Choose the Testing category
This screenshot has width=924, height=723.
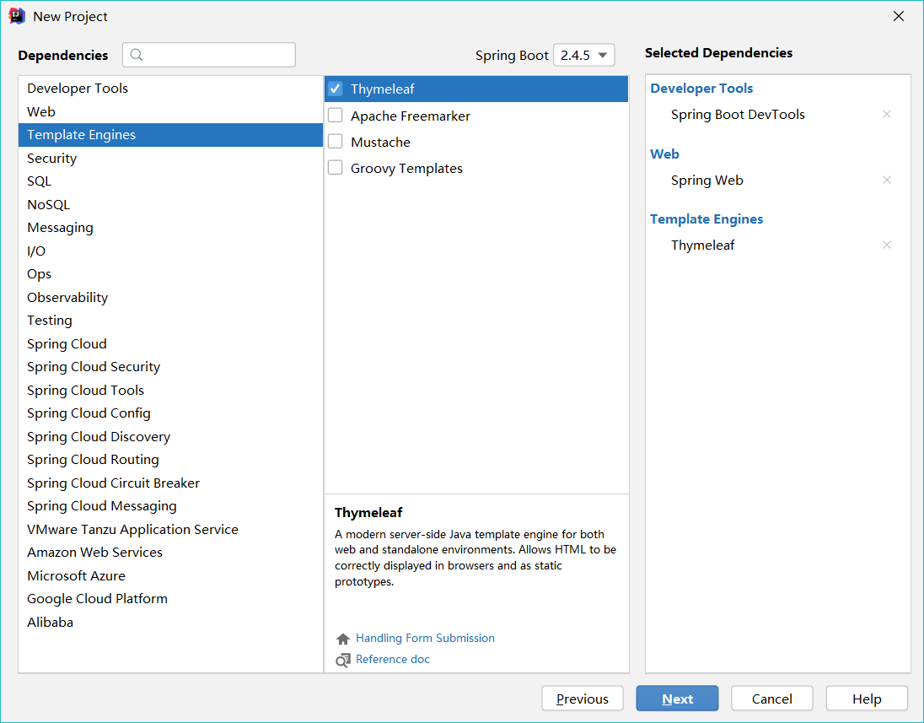pyautogui.click(x=171, y=321)
